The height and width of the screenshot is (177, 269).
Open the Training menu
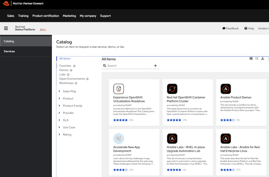click(x=24, y=16)
